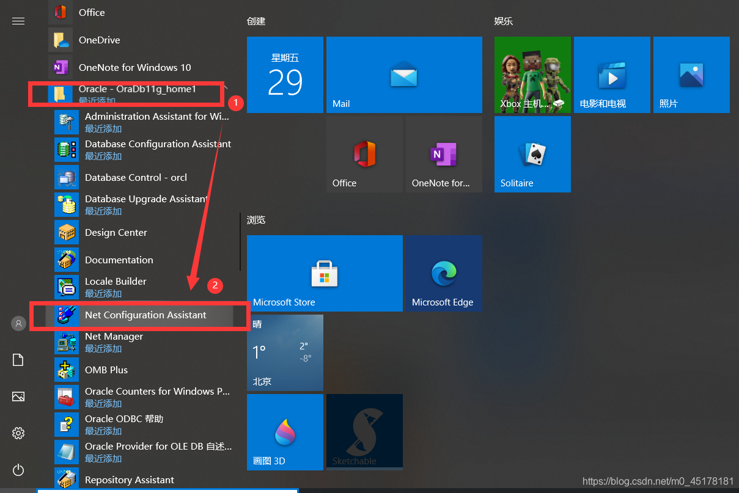Open Design Center
The height and width of the screenshot is (493, 739).
143,232
